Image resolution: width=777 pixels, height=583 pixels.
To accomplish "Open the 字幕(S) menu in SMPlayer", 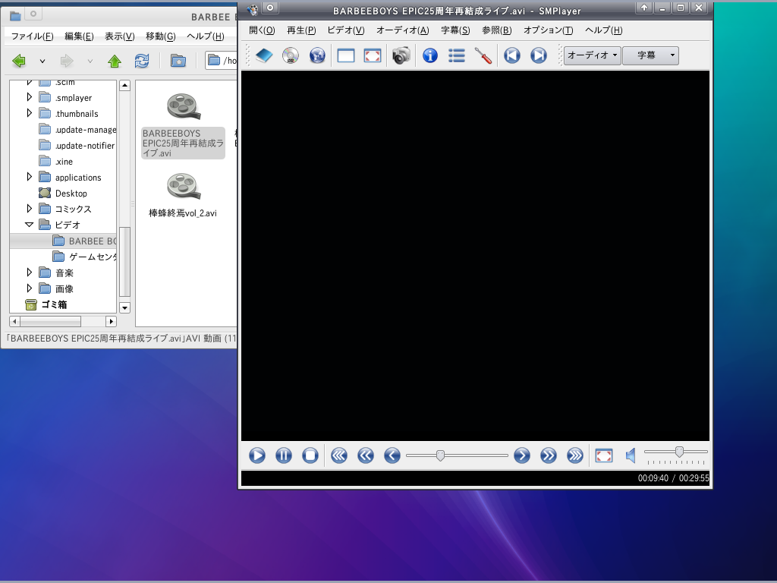I will point(455,30).
